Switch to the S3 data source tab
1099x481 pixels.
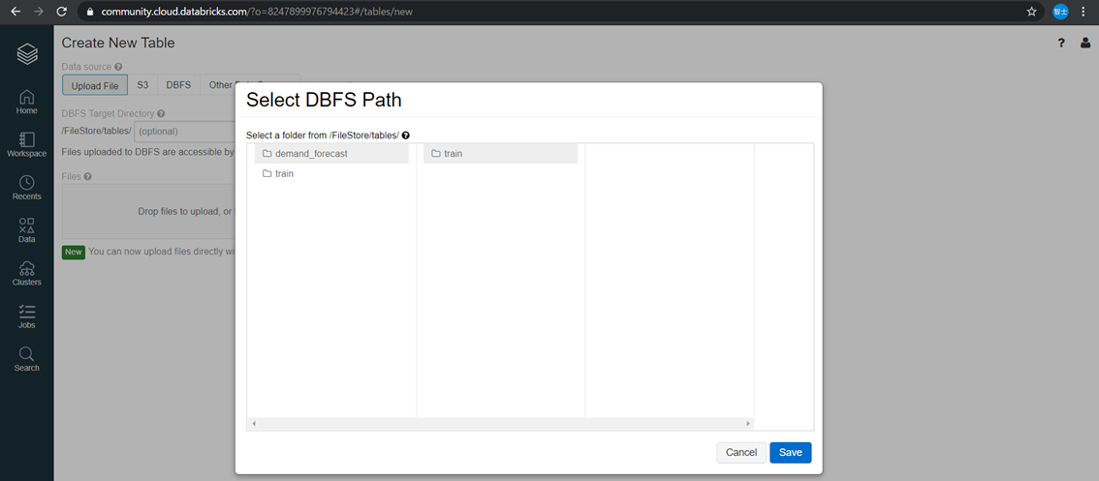click(x=143, y=85)
